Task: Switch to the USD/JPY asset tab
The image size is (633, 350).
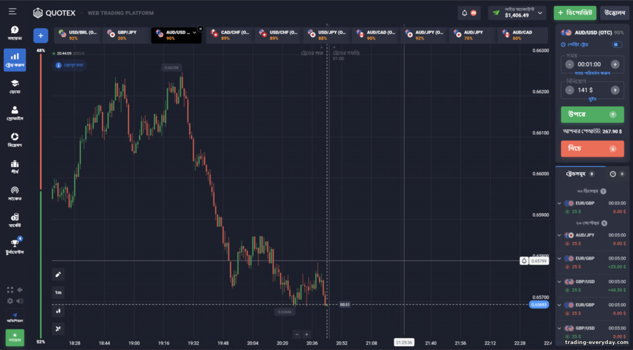Action: (x=328, y=35)
